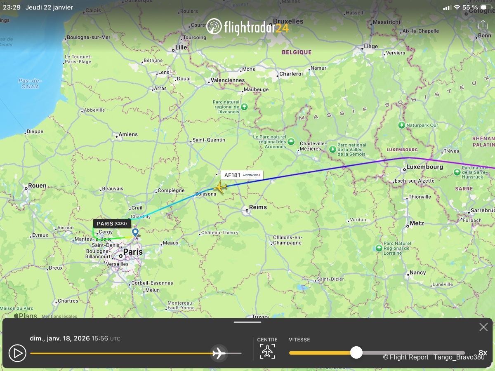
Task: Toggle the Centre aircraft icon
Action: tap(267, 351)
